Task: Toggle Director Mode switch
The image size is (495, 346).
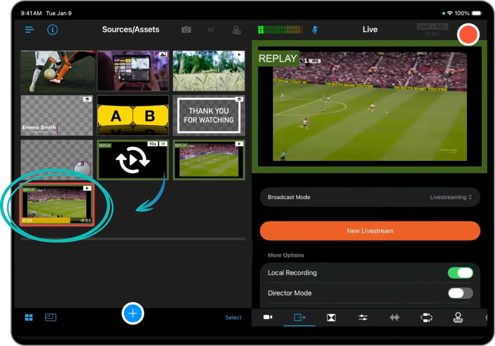Action: pyautogui.click(x=460, y=293)
